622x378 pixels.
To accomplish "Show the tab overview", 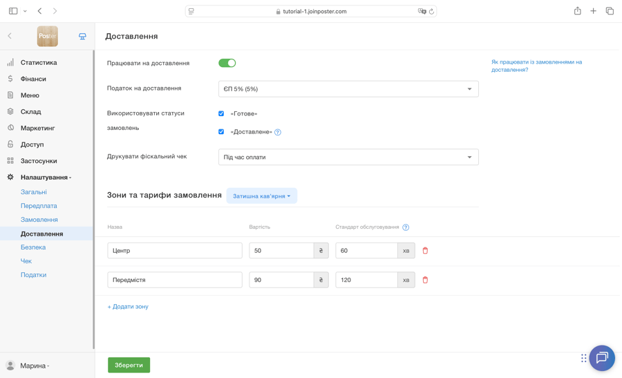I will [610, 11].
